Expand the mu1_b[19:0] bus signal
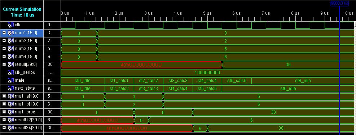 (4, 104)
